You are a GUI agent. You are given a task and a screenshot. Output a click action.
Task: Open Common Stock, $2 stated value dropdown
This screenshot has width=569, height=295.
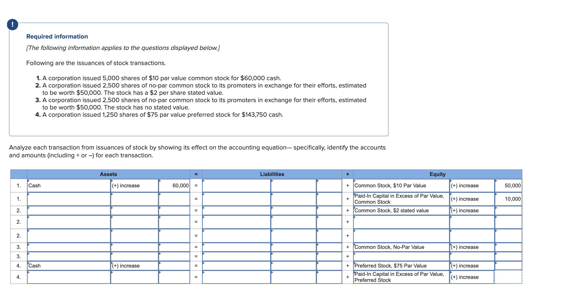click(x=401, y=211)
